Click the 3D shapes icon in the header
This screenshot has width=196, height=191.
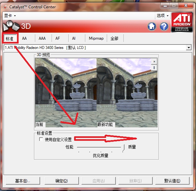11,26
